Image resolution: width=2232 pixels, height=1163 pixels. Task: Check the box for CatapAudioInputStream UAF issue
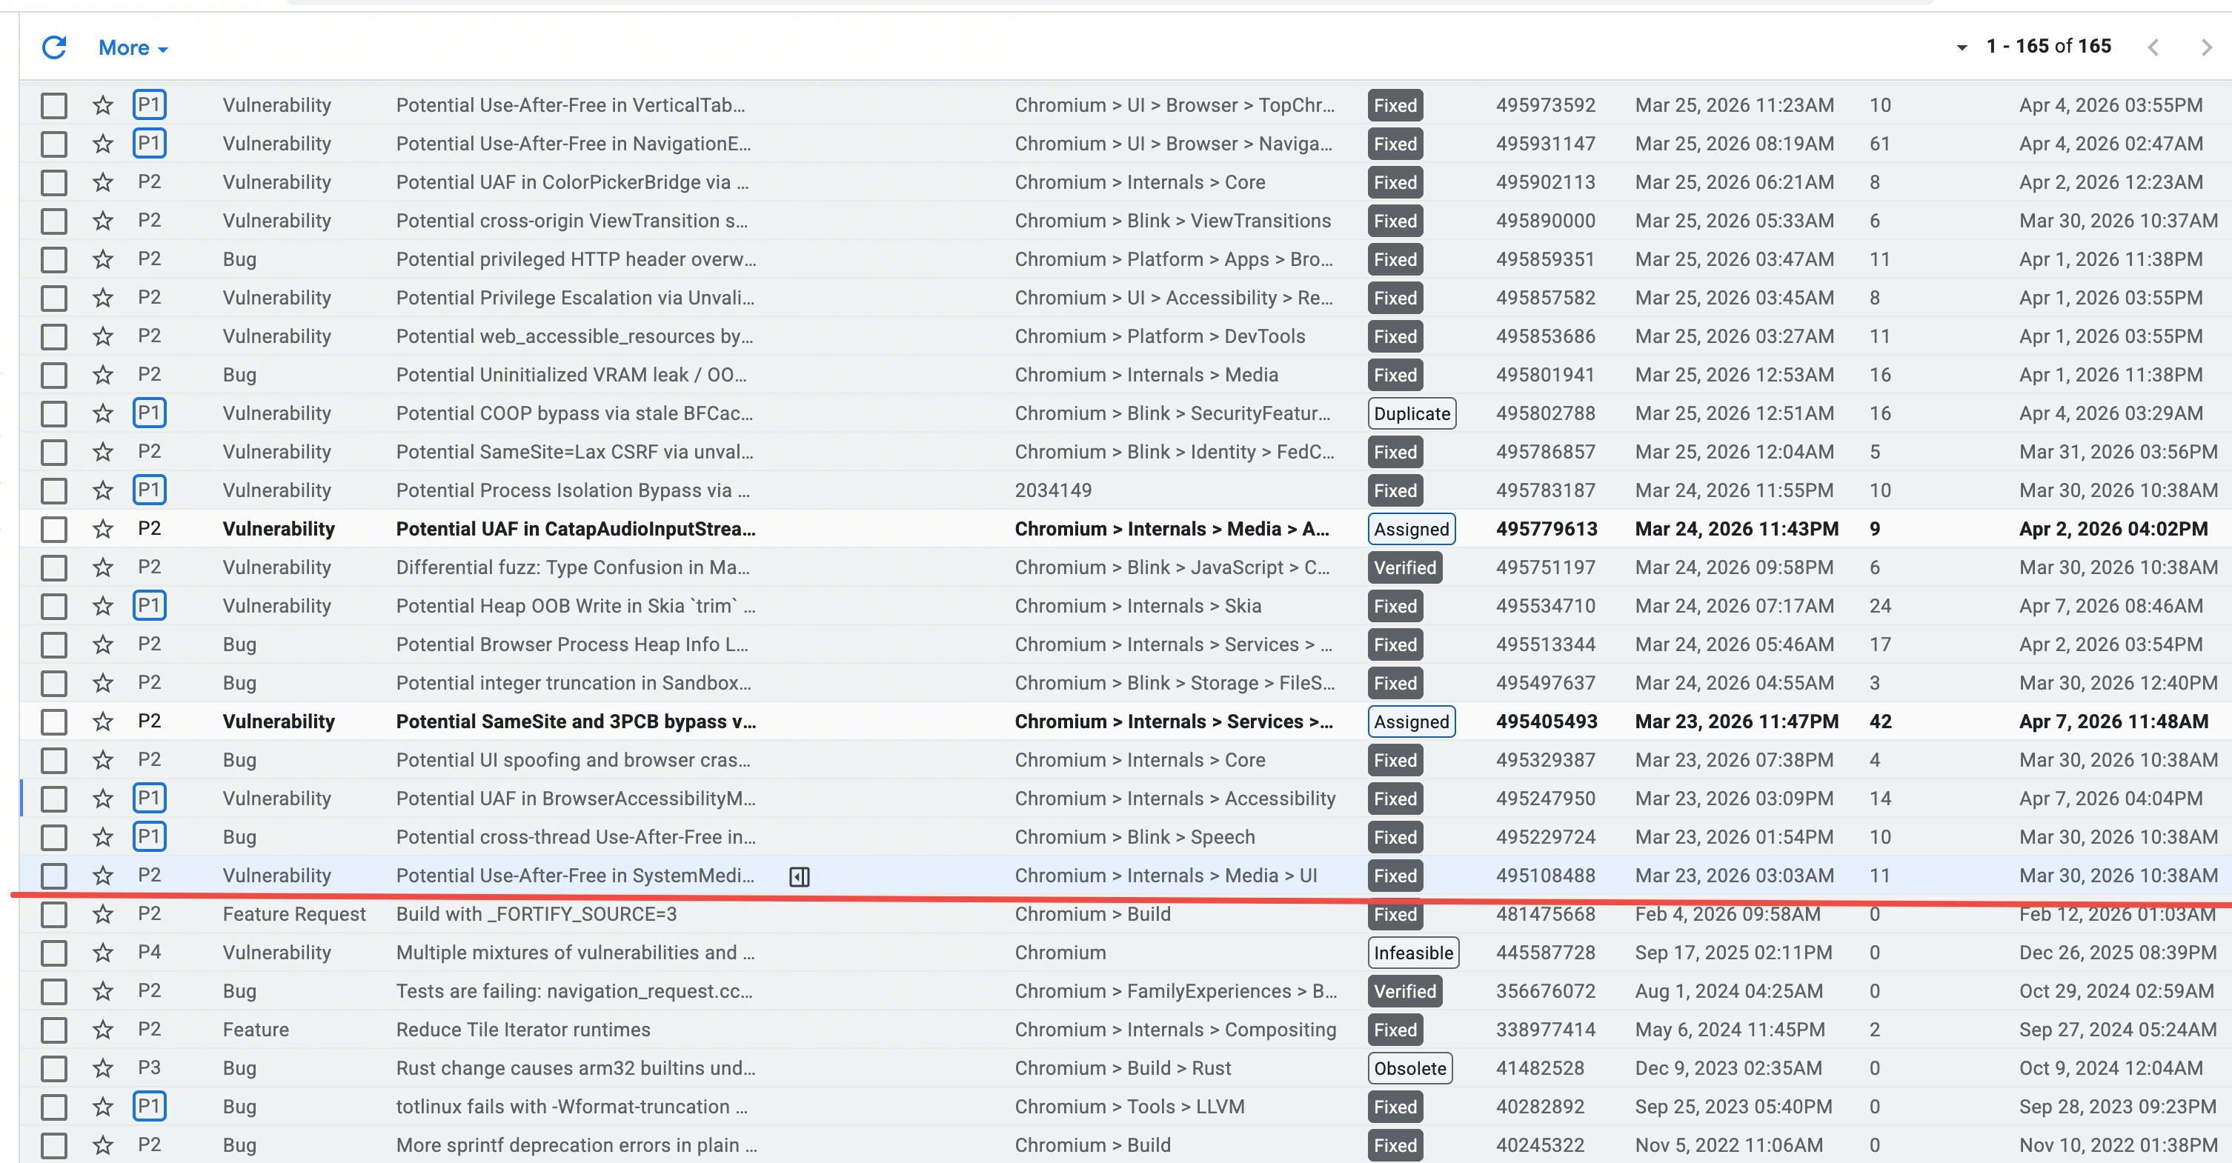(53, 529)
